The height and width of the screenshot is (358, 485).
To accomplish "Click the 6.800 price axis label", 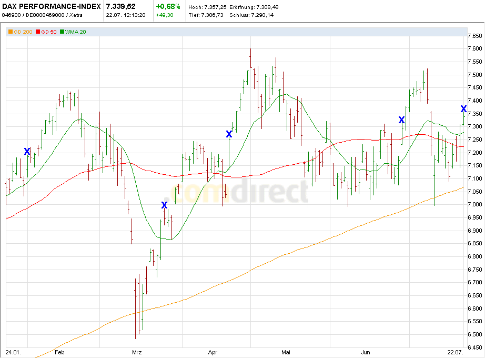I will 475,256.
